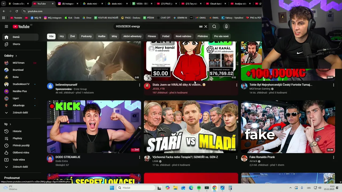Open Brumbaal subscription channel
The height and width of the screenshot is (192, 342).
point(20,70)
